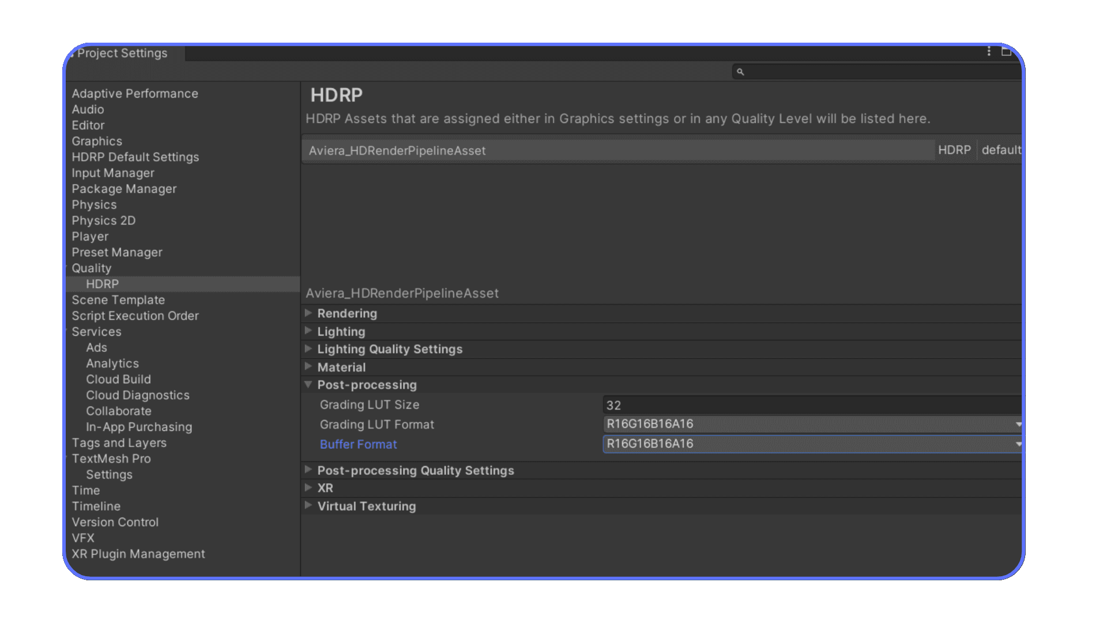
Task: Open Version Control settings
Action: (x=115, y=522)
